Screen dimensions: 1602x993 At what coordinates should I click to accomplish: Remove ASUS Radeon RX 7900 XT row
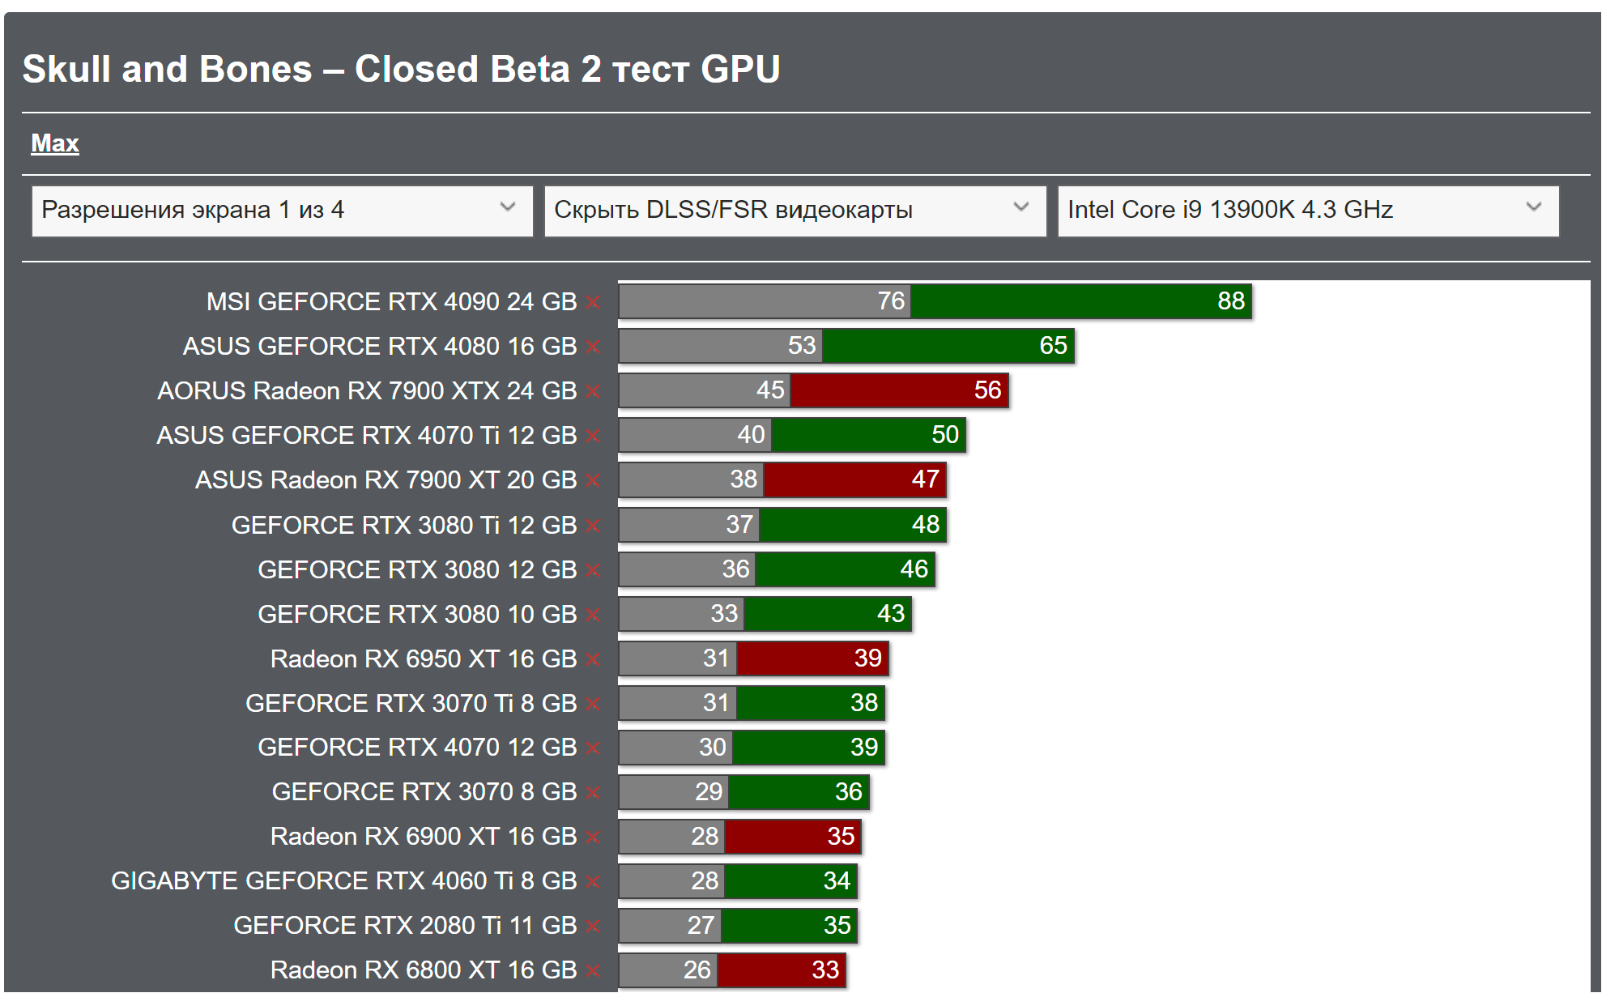[593, 480]
